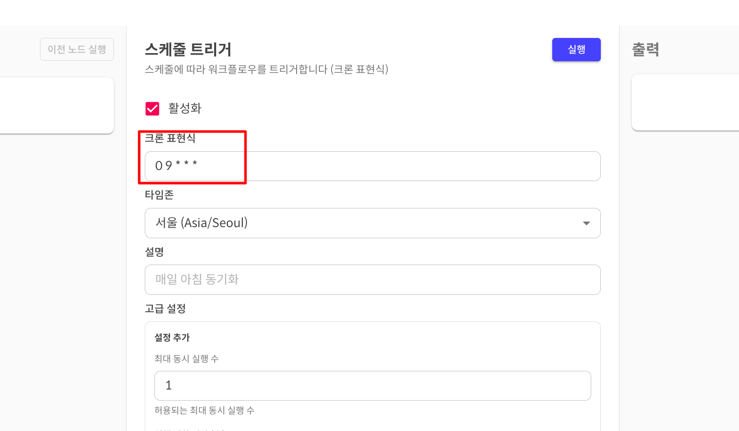Click the timezone dropdown arrow icon
The width and height of the screenshot is (739, 431).
click(586, 223)
